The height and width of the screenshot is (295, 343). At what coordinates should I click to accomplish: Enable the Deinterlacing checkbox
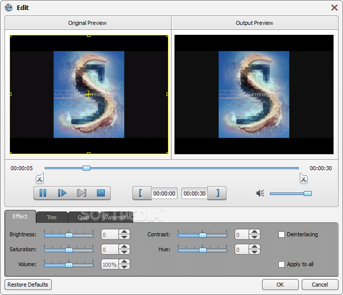[x=281, y=234]
